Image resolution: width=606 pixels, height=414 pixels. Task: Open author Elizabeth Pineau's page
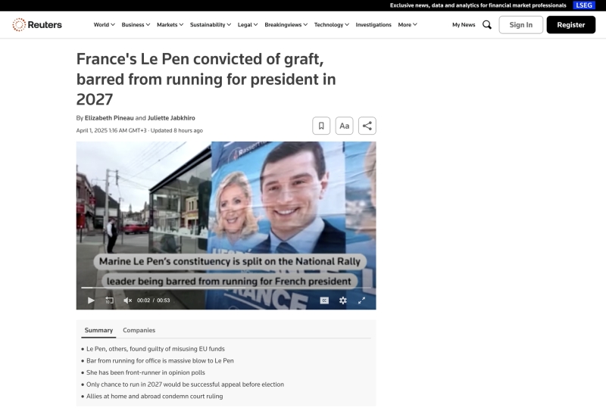[109, 118]
